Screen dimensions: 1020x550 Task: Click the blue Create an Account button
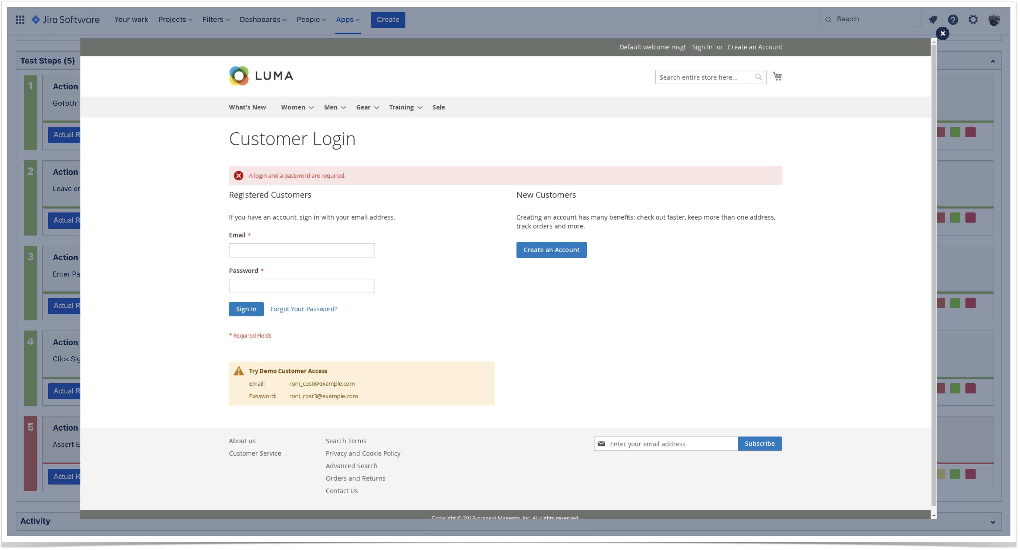(551, 250)
